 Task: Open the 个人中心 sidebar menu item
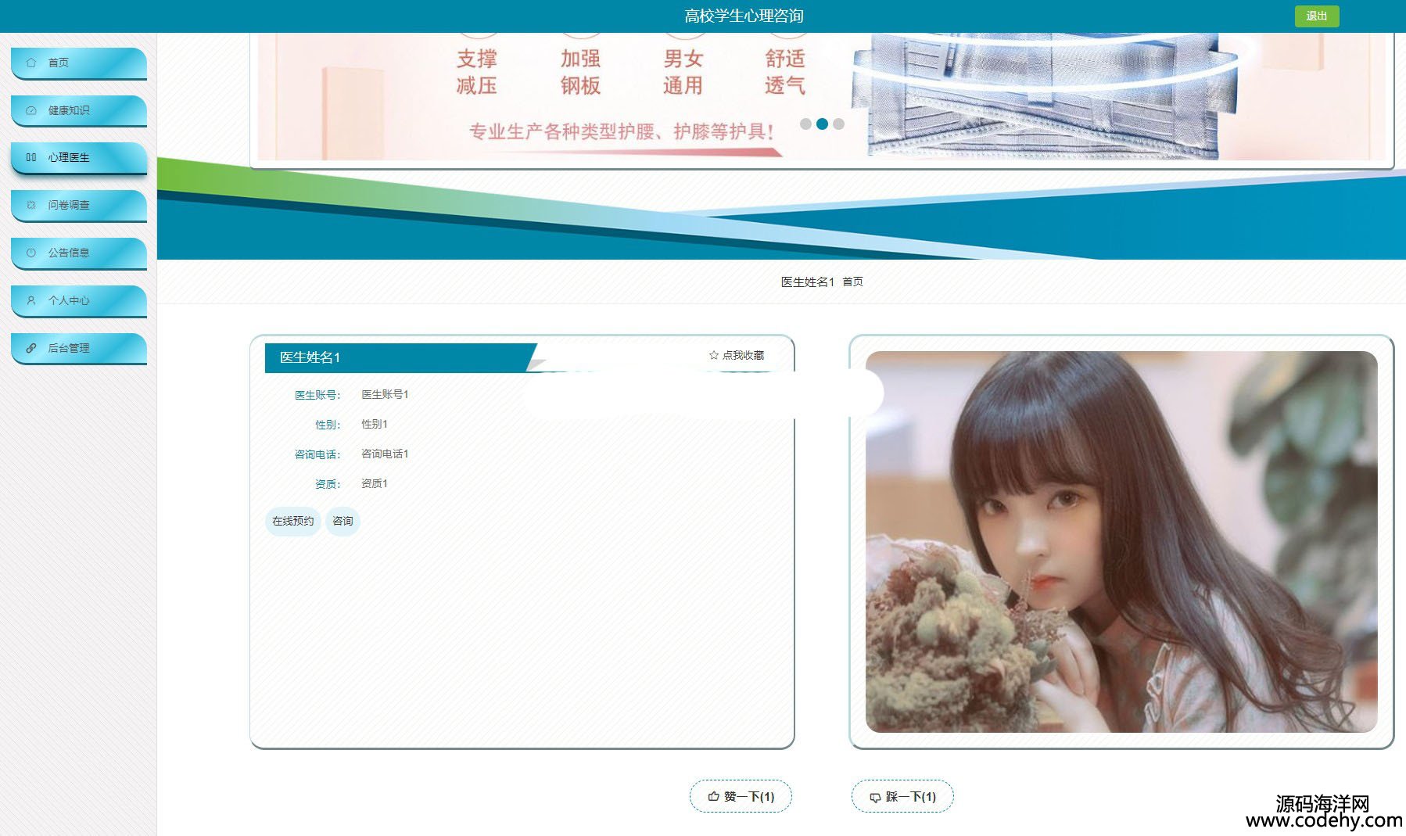79,301
